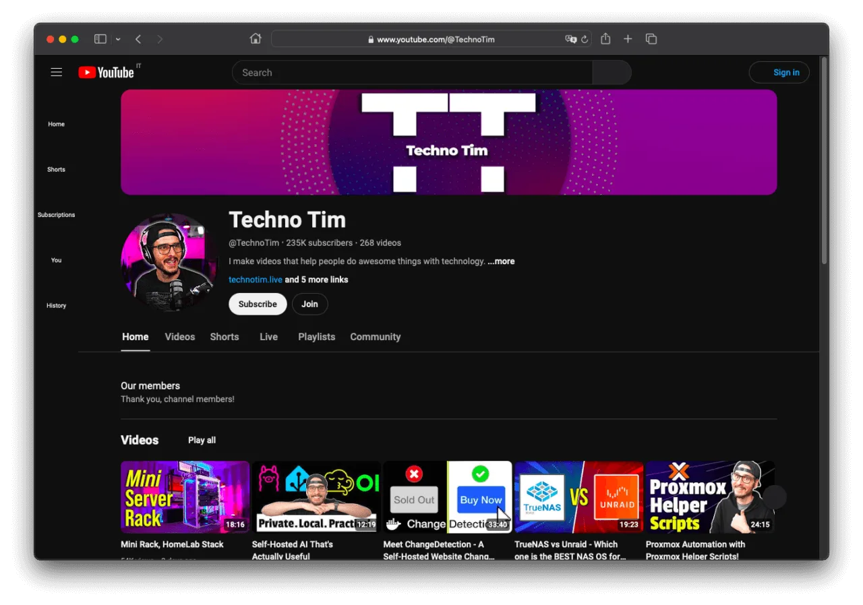Switch to the Videos tab
The image size is (863, 605).
click(x=180, y=337)
